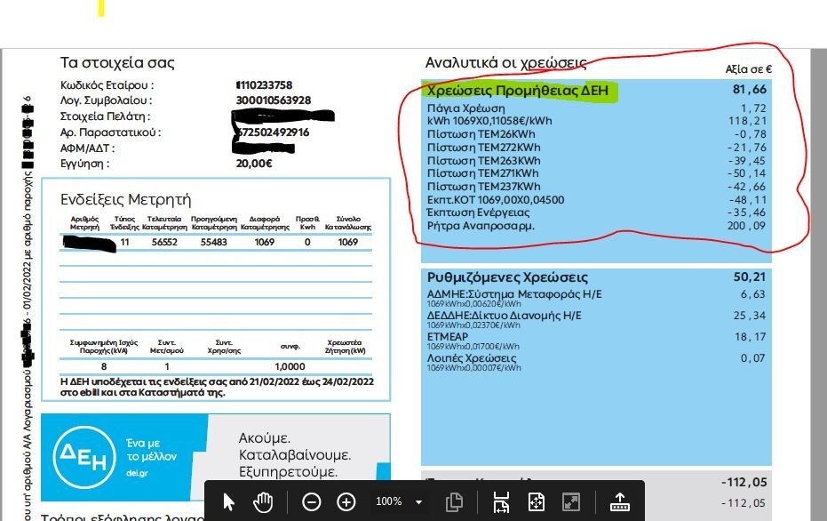Select the bold total -112,05
The image size is (827, 521).
pyautogui.click(x=744, y=482)
